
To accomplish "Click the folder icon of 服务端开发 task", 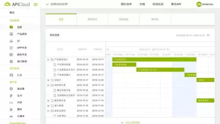I will 52,100.
